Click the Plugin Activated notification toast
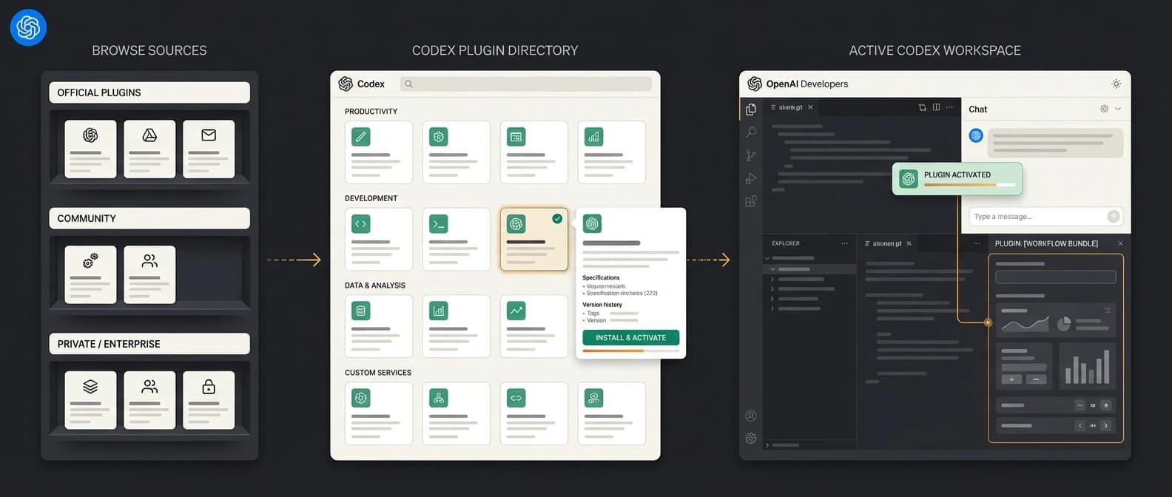 [957, 179]
